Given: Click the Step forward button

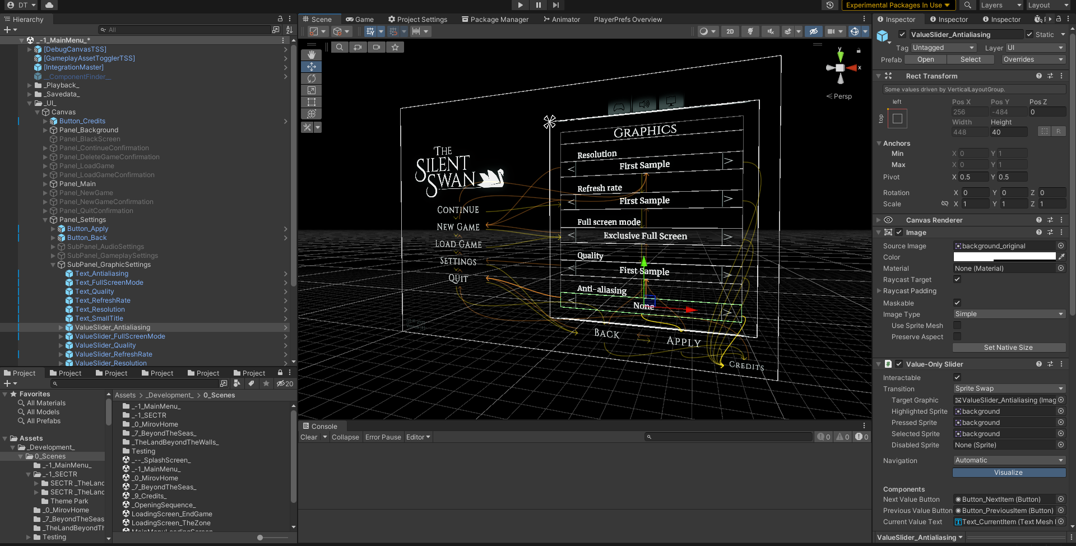Looking at the screenshot, I should 555,5.
